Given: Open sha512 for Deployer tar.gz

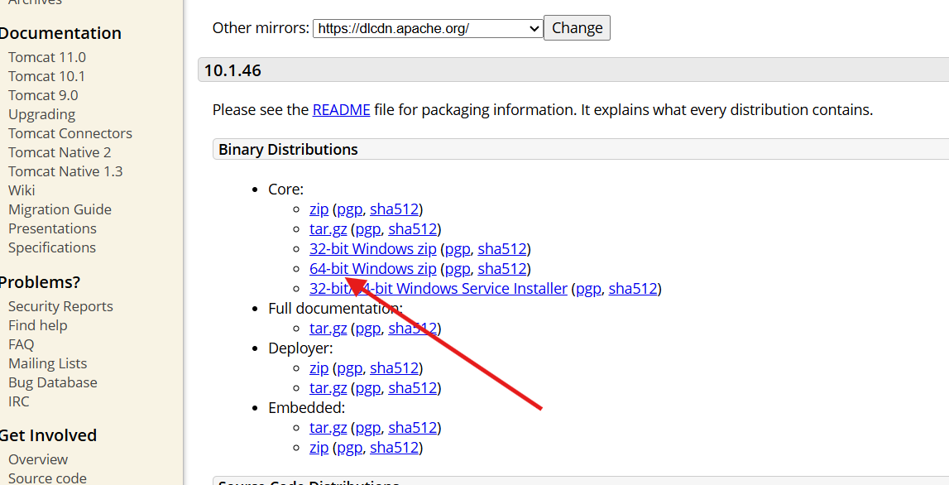Looking at the screenshot, I should point(413,388).
